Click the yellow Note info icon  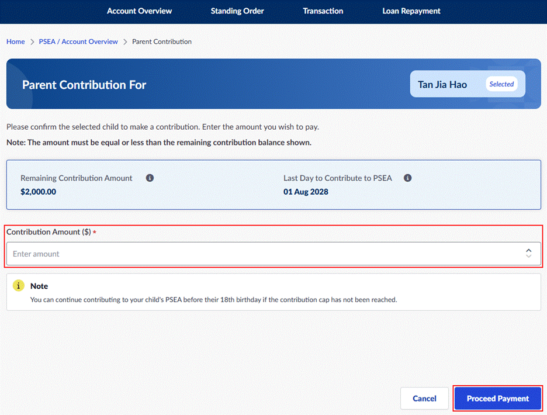coord(19,285)
